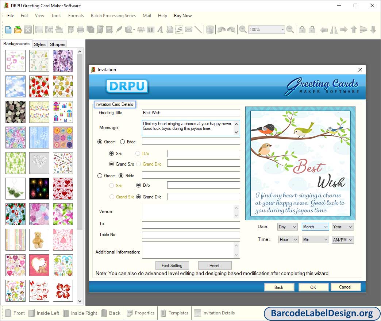Open the 100% zoom level combo box
The image size is (381, 321).
tap(266, 30)
